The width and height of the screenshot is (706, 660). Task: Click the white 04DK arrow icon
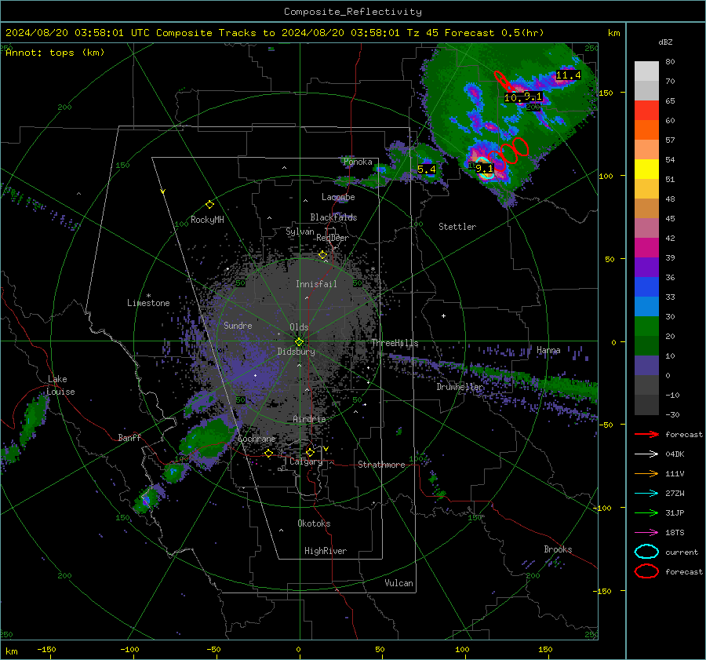pos(646,454)
